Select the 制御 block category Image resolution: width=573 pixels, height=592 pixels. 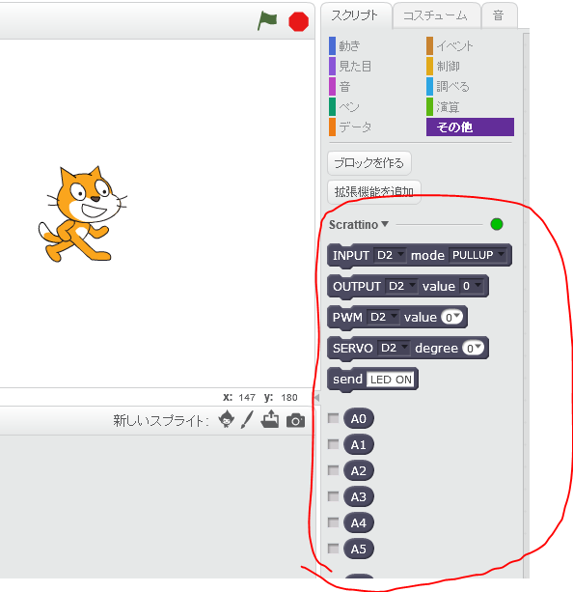point(443,67)
